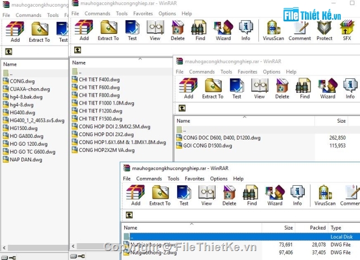The height and width of the screenshot is (260, 360).
Task: Sort by Type column in front bottom window
Action: pos(344,227)
